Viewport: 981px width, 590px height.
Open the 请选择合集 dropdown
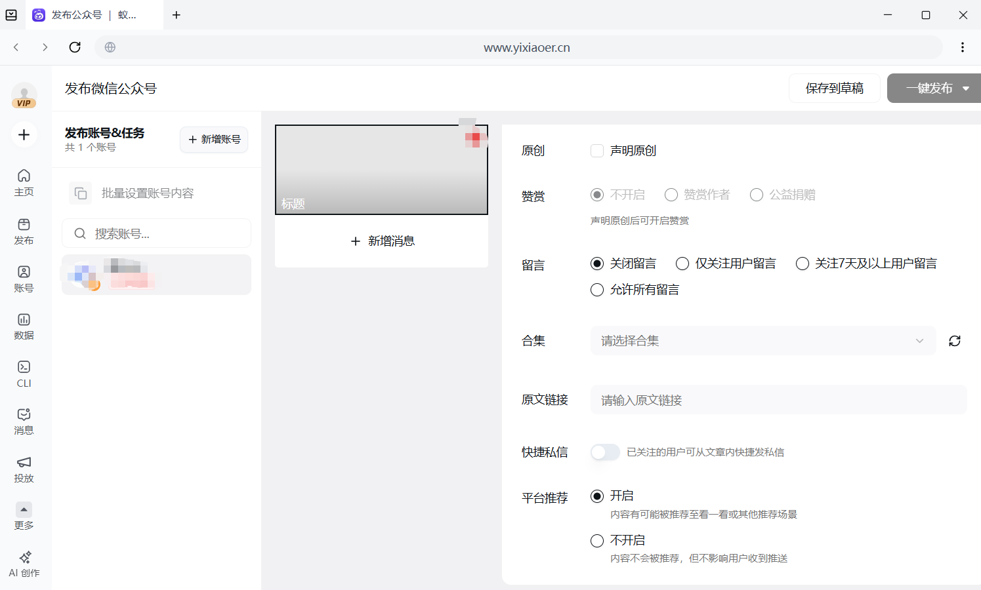click(763, 341)
